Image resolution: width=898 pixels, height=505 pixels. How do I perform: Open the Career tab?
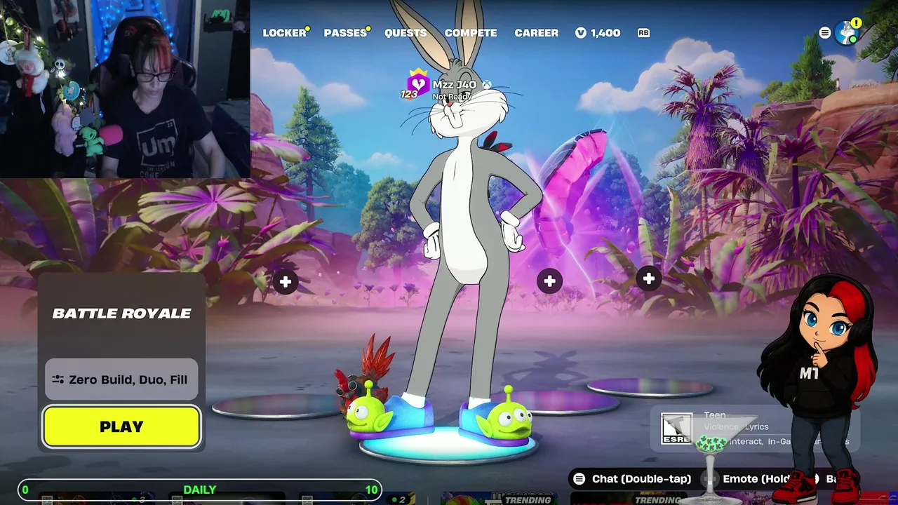pos(537,33)
